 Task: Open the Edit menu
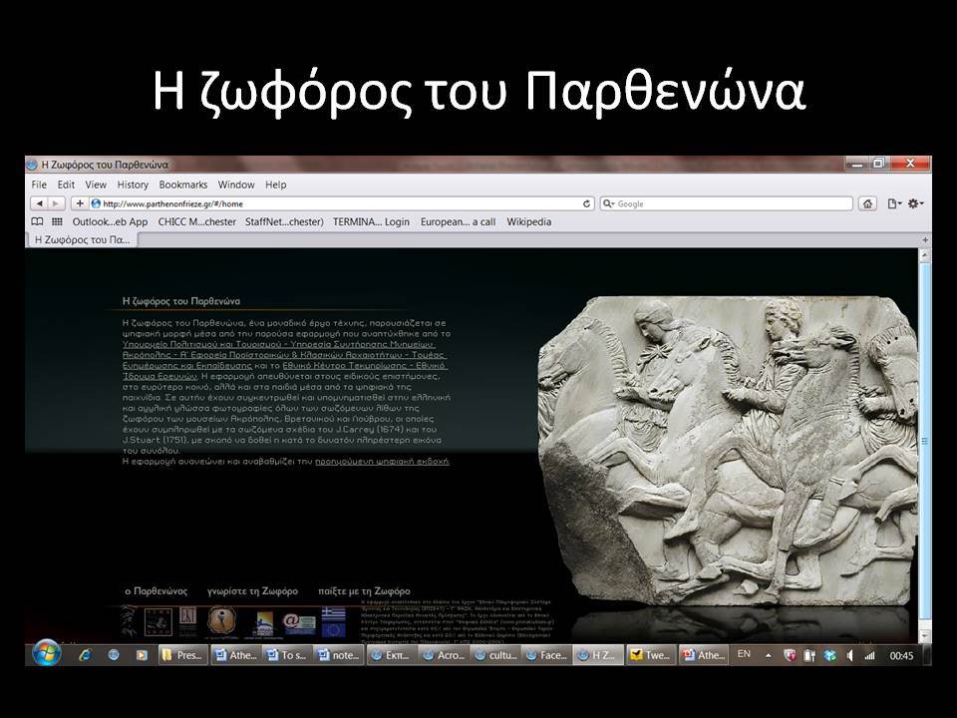pos(66,184)
